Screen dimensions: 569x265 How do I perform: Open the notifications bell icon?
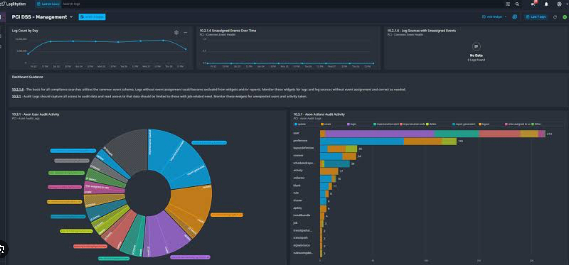point(546,4)
